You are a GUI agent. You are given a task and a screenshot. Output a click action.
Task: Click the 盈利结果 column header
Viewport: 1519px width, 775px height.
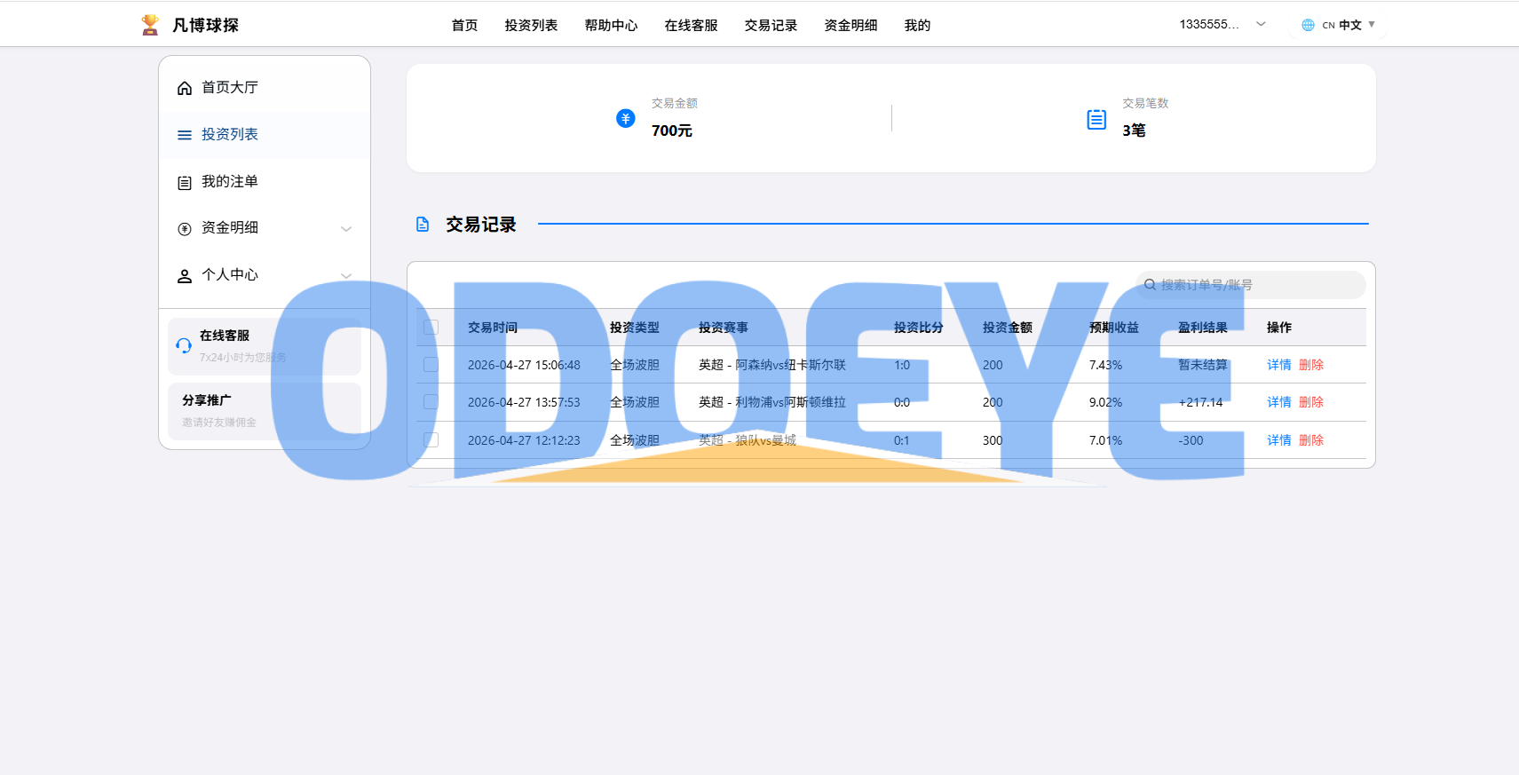pos(1203,328)
